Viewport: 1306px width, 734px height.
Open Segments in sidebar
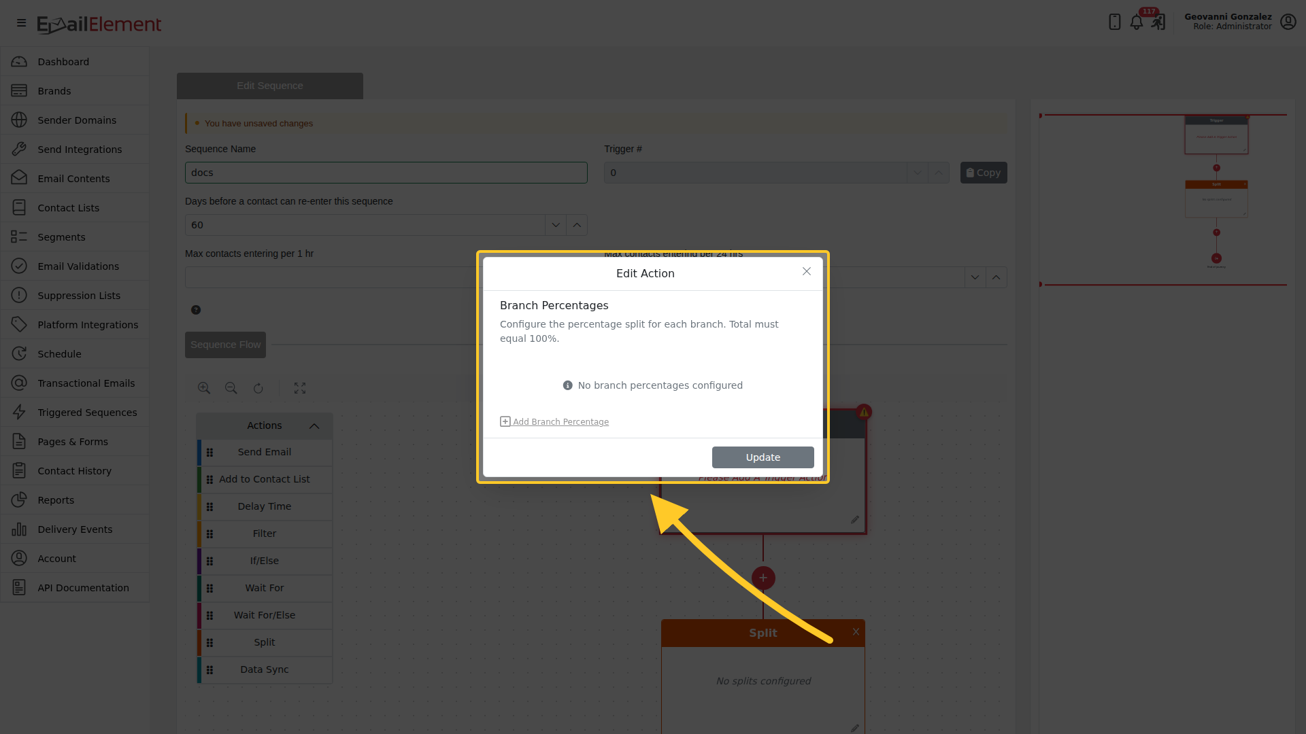tap(75, 237)
